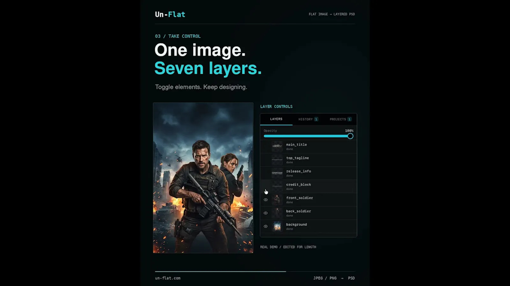Image resolution: width=510 pixels, height=286 pixels.
Task: Click the Projects tab count badge
Action: point(349,119)
